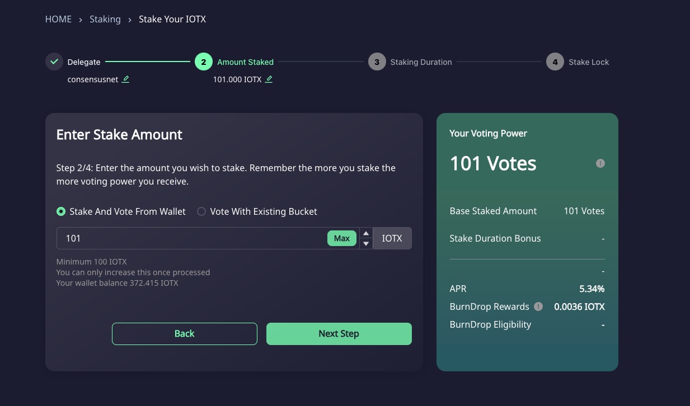Select Stake And Vote From Wallet option
Screen dimensions: 690x406
coord(61,211)
